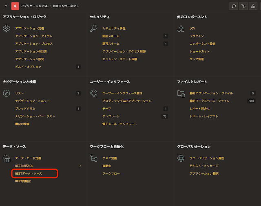
Task: Click the up arrow icon in header
Action: [6, 6]
